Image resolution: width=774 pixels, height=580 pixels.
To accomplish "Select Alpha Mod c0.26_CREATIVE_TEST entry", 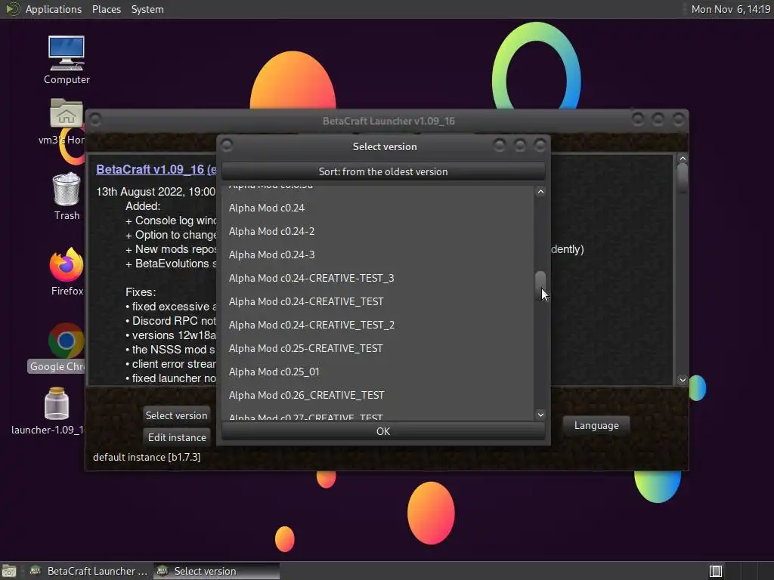I will [378, 395].
